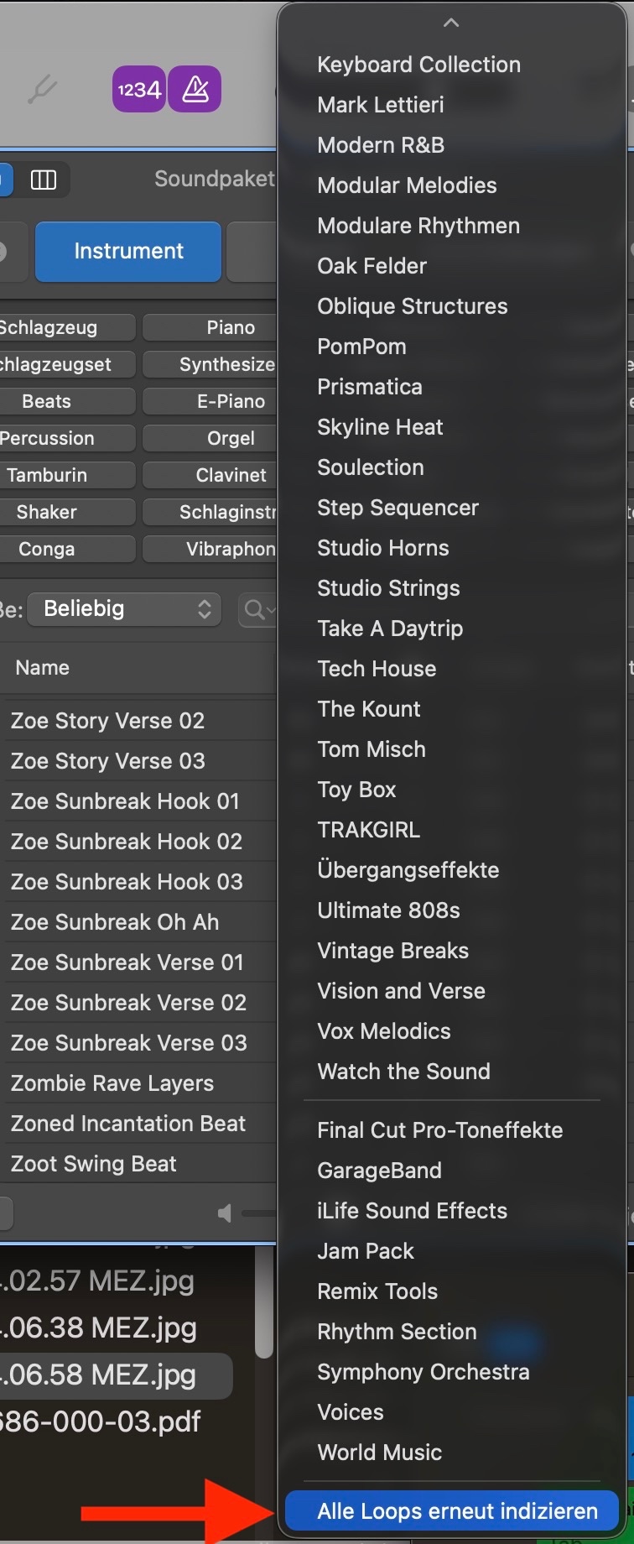
Task: Choose GarageBand from the loop menu
Action: pos(379,1171)
